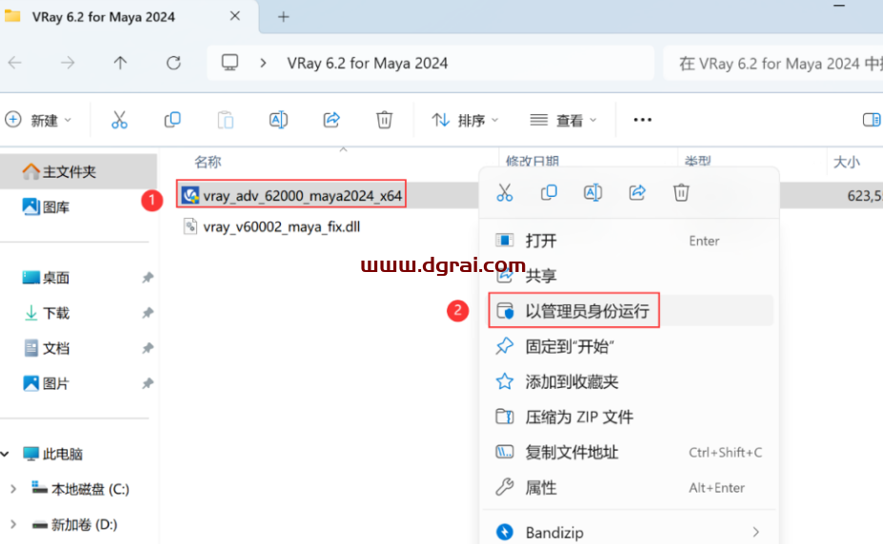
Task: Select file vray_v60002_maya_fix.dll
Action: click(282, 226)
